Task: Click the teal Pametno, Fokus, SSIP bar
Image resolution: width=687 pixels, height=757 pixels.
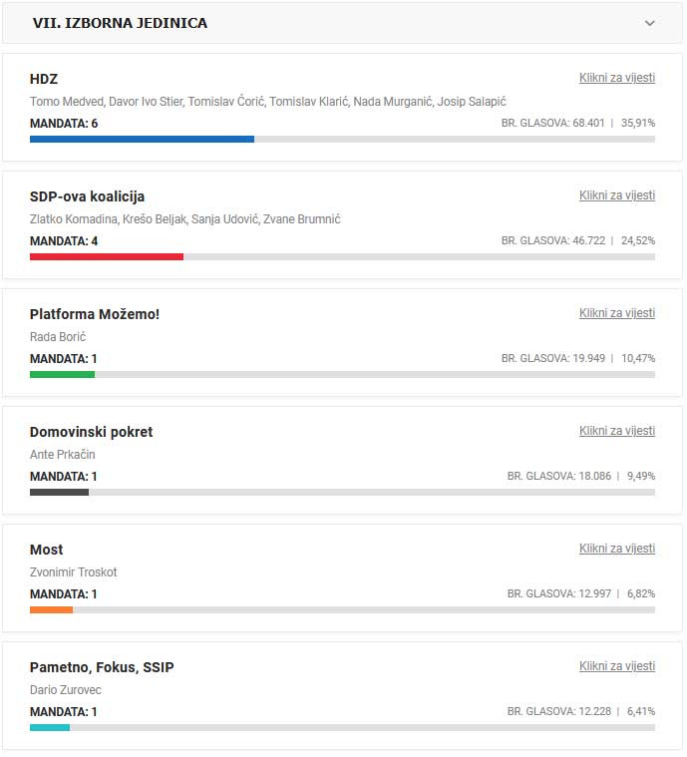Action: (50, 728)
